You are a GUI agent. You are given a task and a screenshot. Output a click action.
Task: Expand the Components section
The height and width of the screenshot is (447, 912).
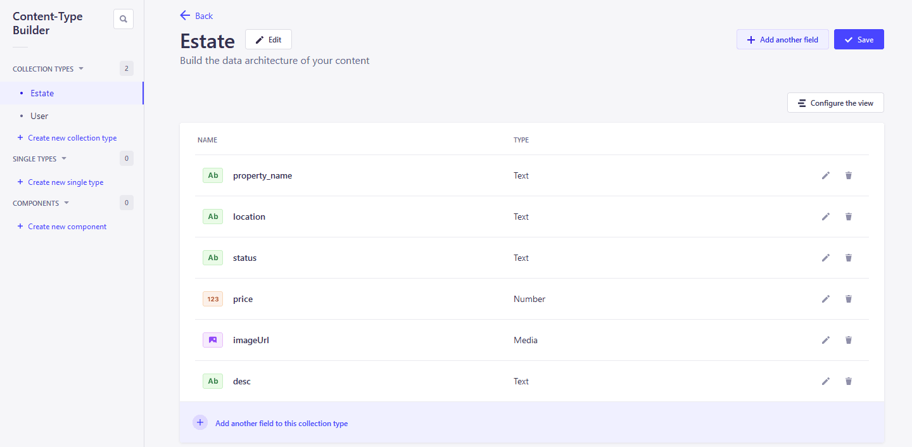[66, 203]
